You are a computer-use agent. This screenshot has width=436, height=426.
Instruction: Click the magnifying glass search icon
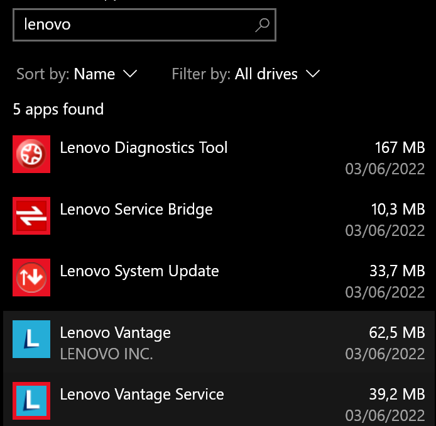click(262, 25)
